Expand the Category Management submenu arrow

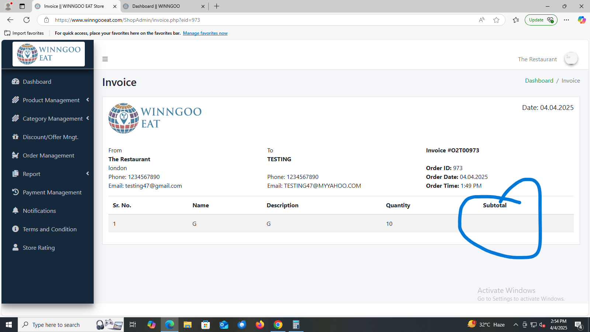coord(88,118)
